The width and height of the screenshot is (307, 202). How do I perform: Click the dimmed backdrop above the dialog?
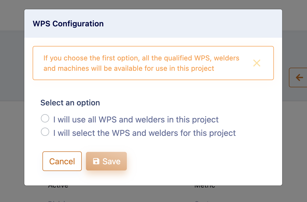coord(153,4)
